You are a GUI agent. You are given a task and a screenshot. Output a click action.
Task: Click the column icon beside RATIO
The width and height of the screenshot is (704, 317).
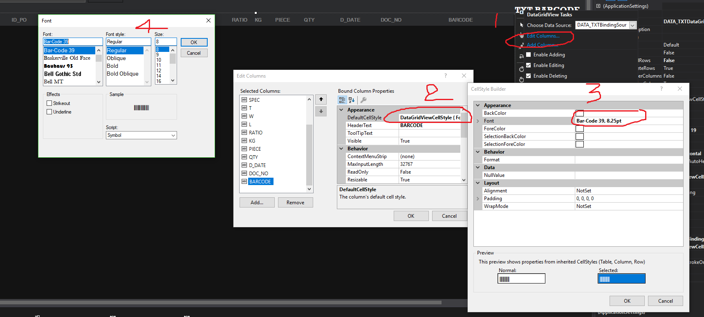(x=244, y=132)
